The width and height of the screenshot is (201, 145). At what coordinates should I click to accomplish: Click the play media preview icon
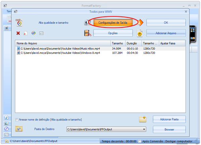click(x=33, y=33)
